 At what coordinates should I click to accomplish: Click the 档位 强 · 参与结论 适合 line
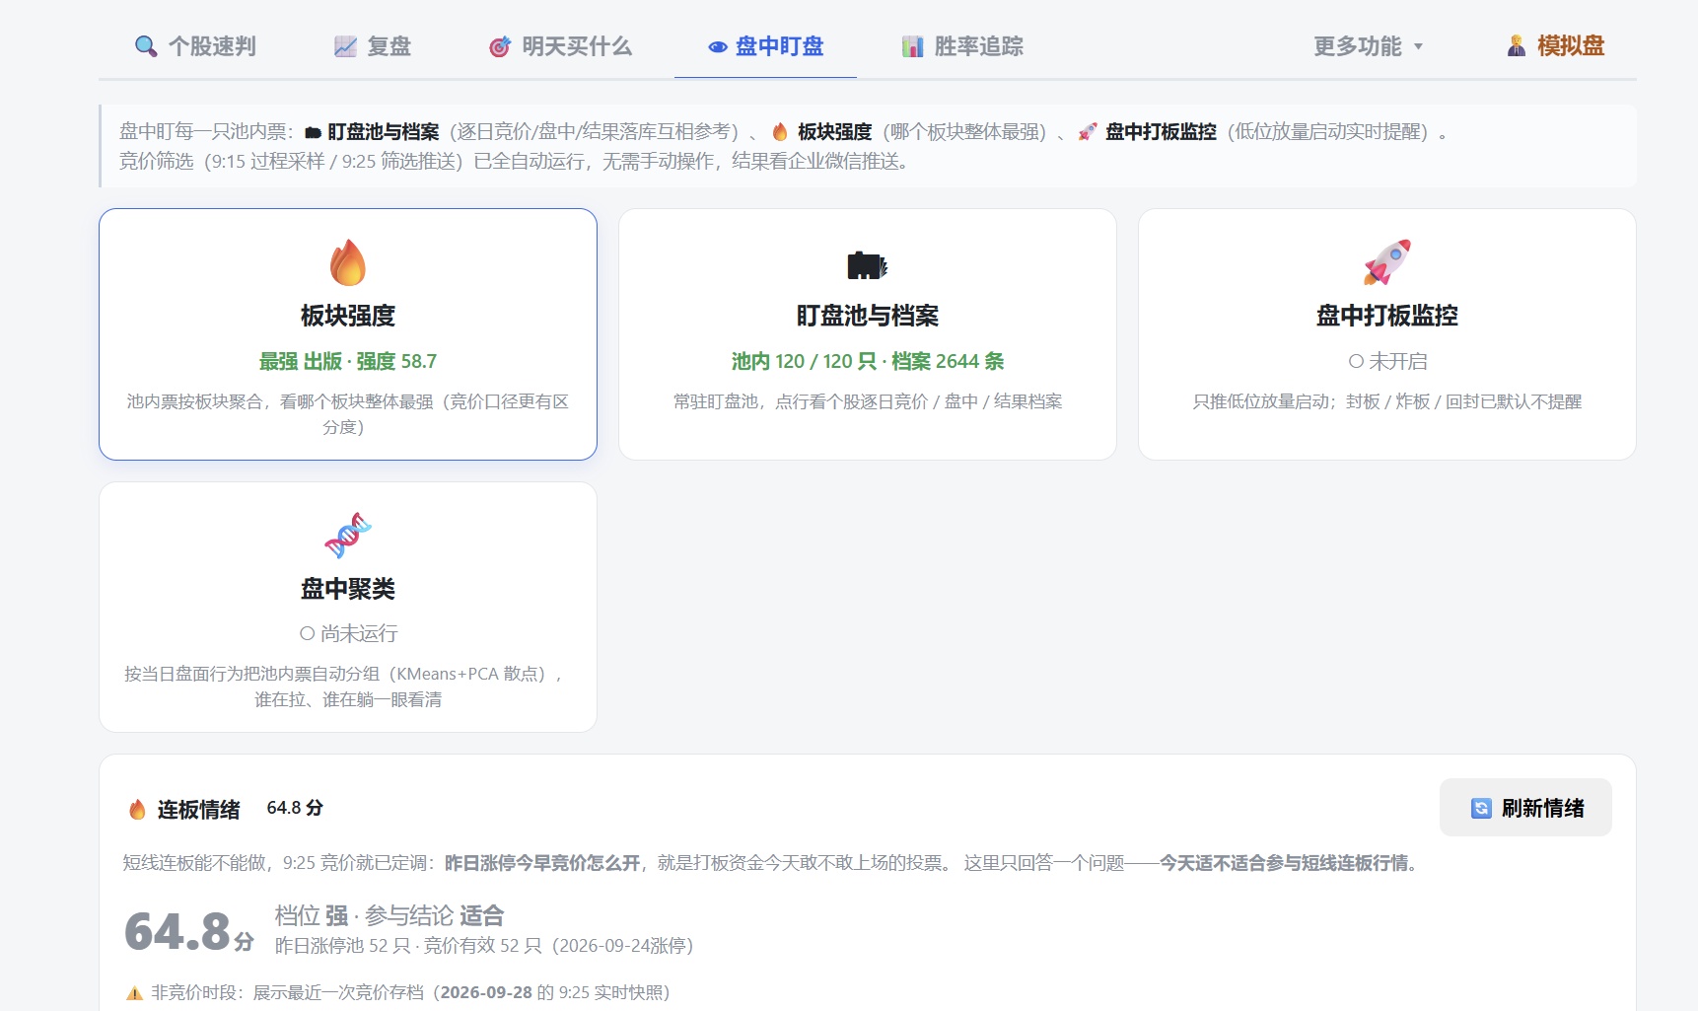389,916
